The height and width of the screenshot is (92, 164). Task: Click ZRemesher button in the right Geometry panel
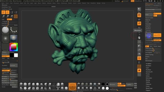[x=149, y=35]
